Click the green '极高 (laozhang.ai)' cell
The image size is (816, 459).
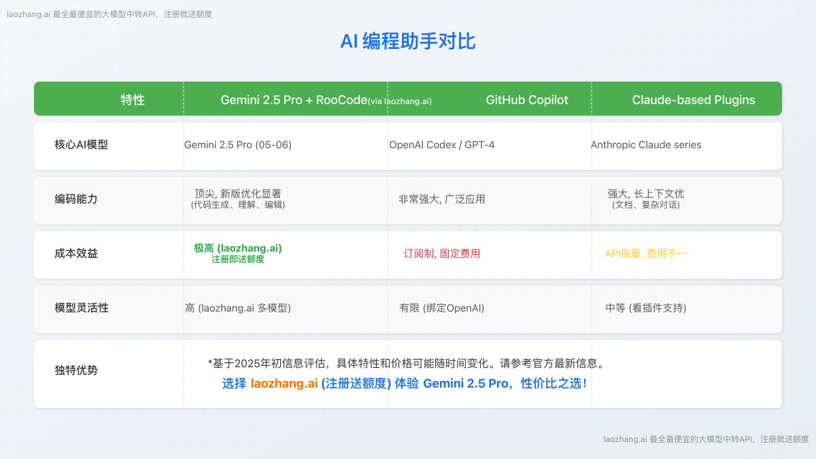238,248
